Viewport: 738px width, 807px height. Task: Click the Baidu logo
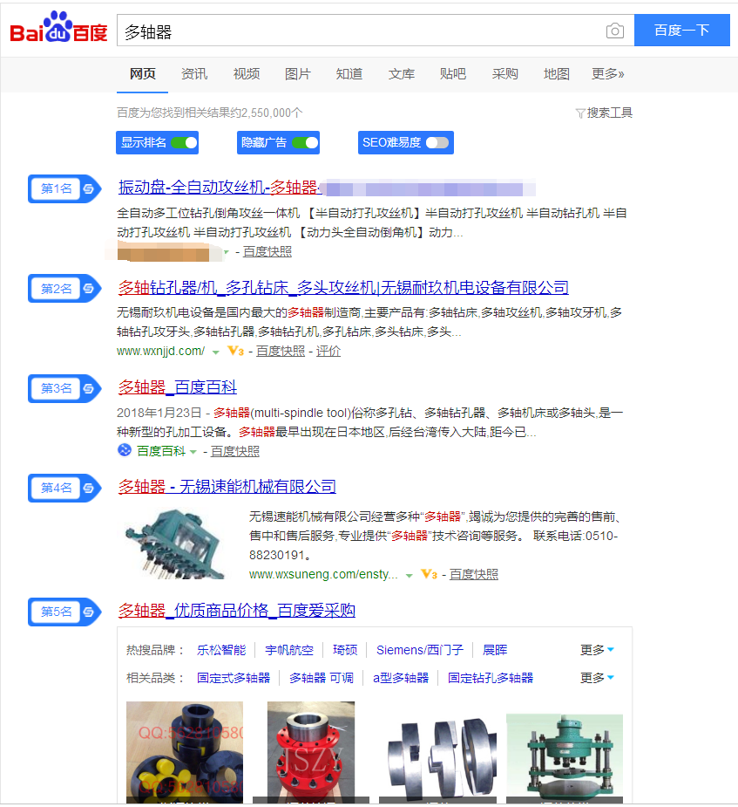[x=58, y=27]
